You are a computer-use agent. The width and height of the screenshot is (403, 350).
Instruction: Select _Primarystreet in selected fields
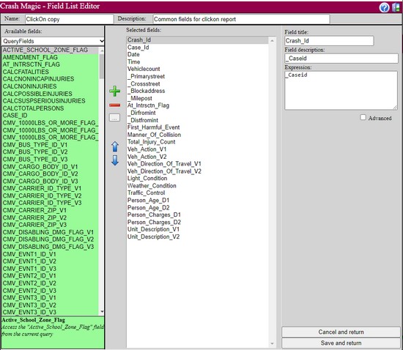(x=197, y=76)
